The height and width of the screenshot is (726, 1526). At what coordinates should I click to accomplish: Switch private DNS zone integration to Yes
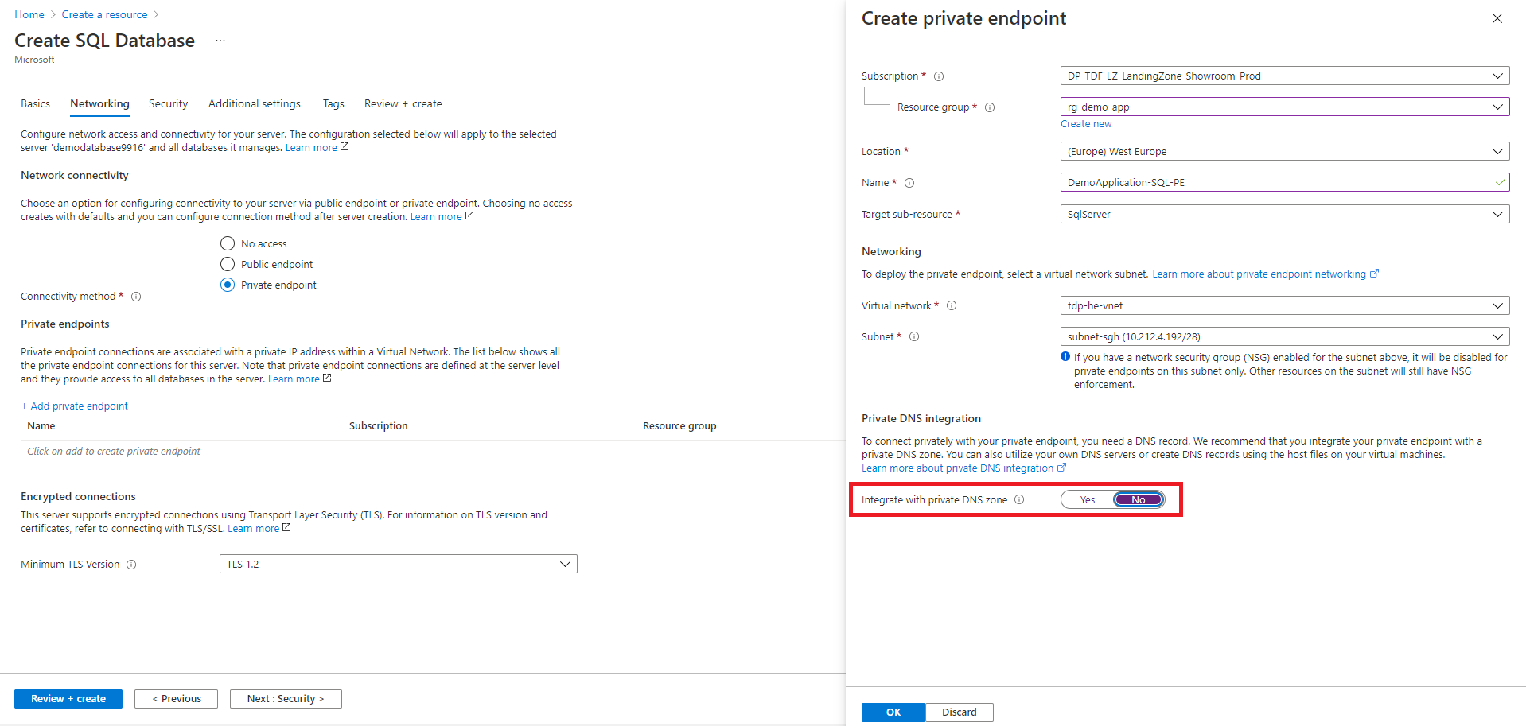click(x=1087, y=499)
